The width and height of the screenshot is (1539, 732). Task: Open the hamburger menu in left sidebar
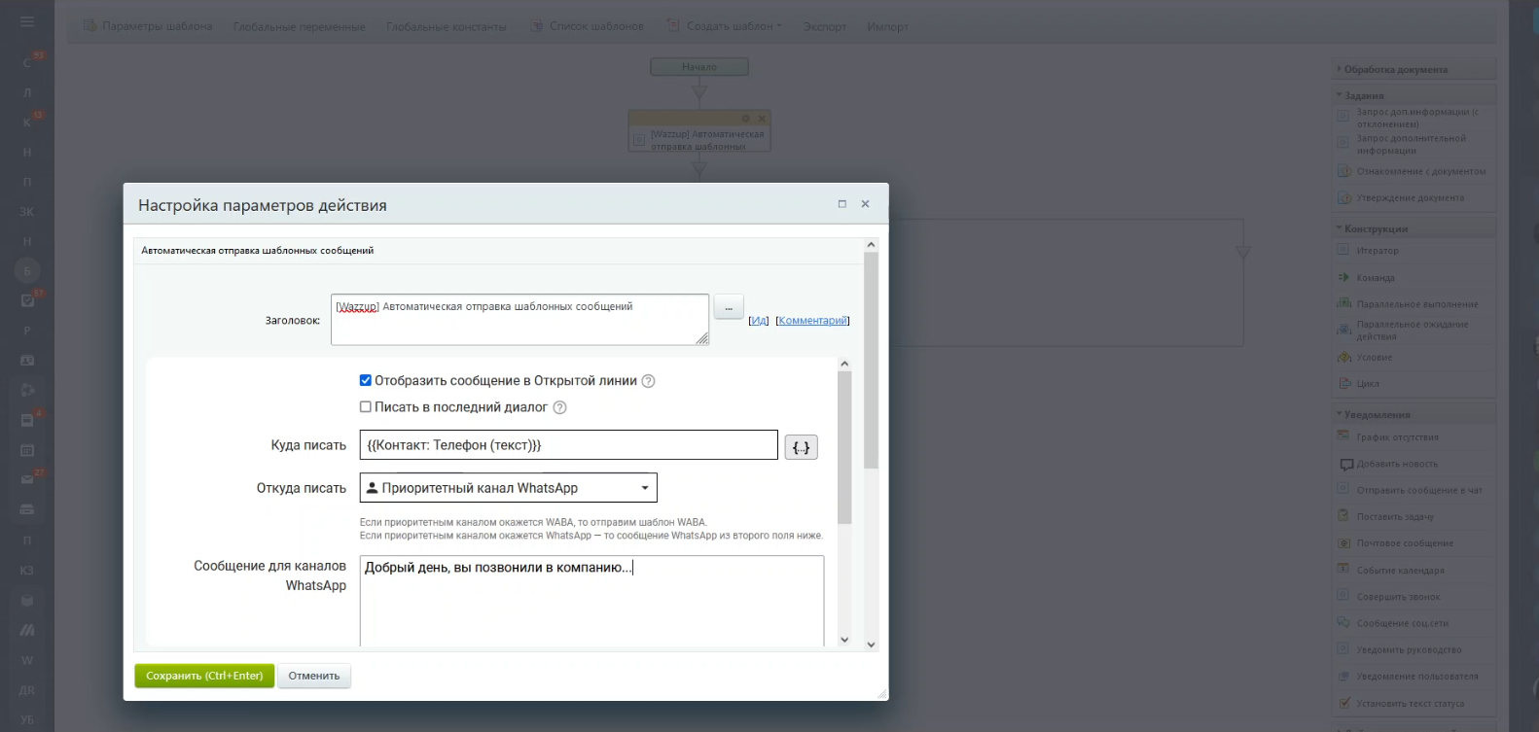pyautogui.click(x=27, y=21)
